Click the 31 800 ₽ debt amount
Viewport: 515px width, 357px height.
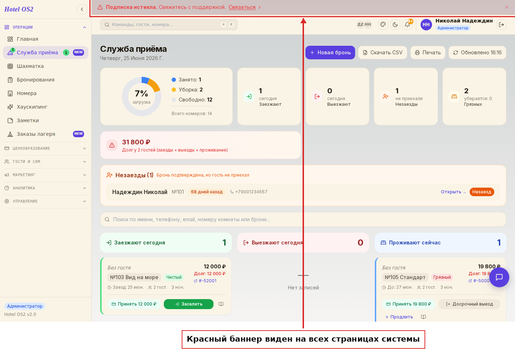point(136,142)
